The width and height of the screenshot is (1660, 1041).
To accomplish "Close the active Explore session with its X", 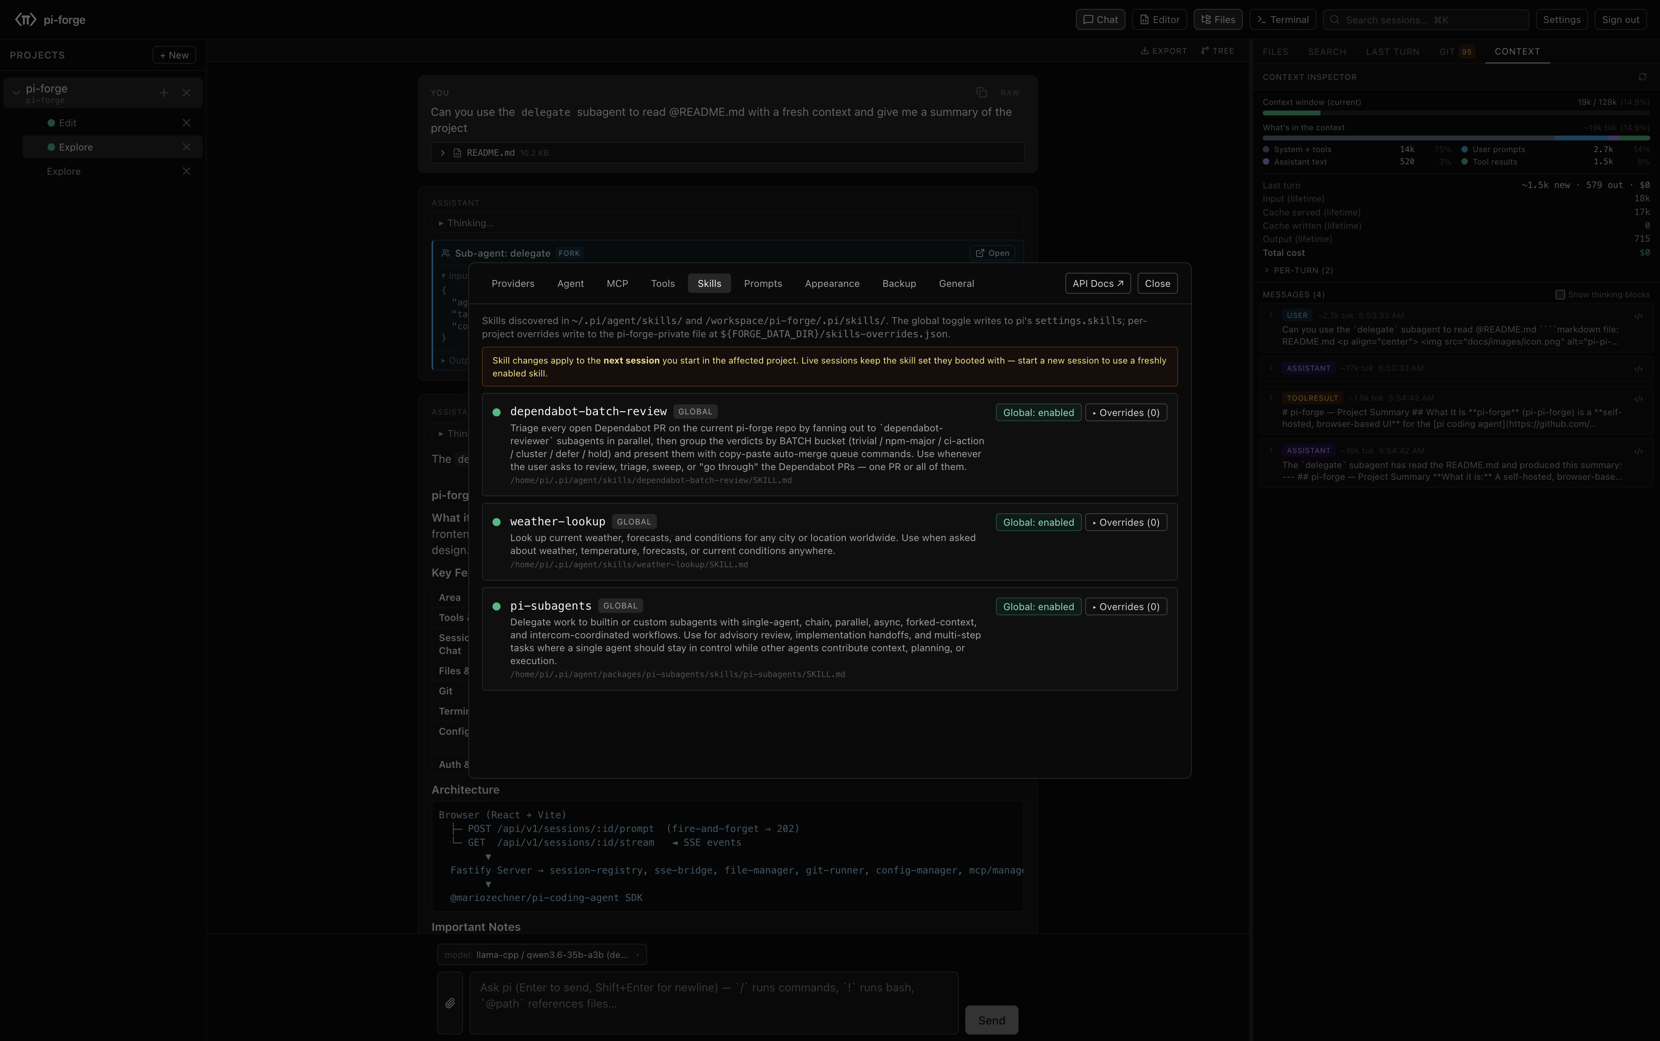I will 187,146.
